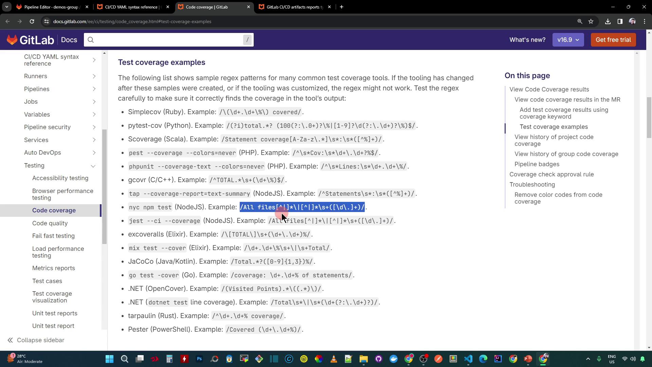Click the GitLab logo in header
Screen dimensions: 652x367
click(30, 40)
